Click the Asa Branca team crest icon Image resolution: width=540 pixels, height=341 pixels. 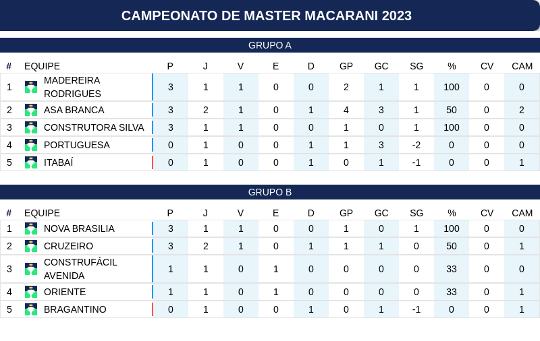tap(31, 110)
